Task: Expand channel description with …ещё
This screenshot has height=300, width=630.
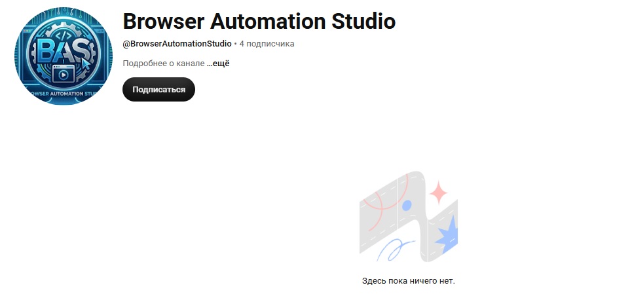Action: tap(218, 64)
